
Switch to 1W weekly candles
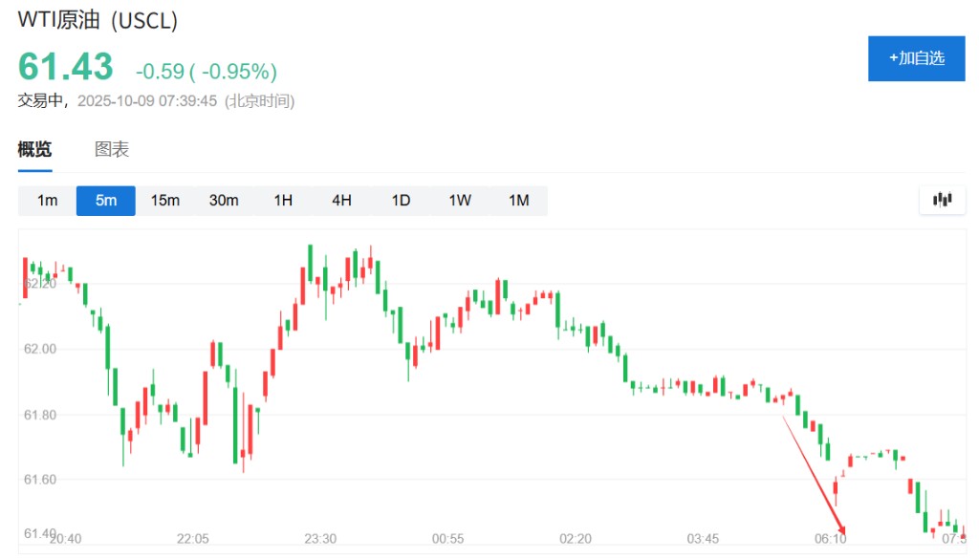(x=460, y=201)
